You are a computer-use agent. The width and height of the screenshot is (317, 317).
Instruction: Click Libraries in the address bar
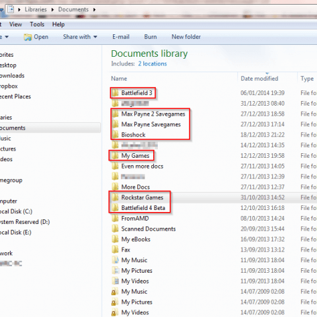[36, 9]
